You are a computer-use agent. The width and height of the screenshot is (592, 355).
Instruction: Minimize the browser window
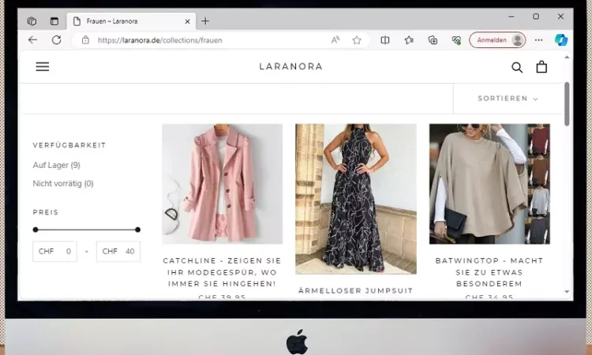pos(511,17)
